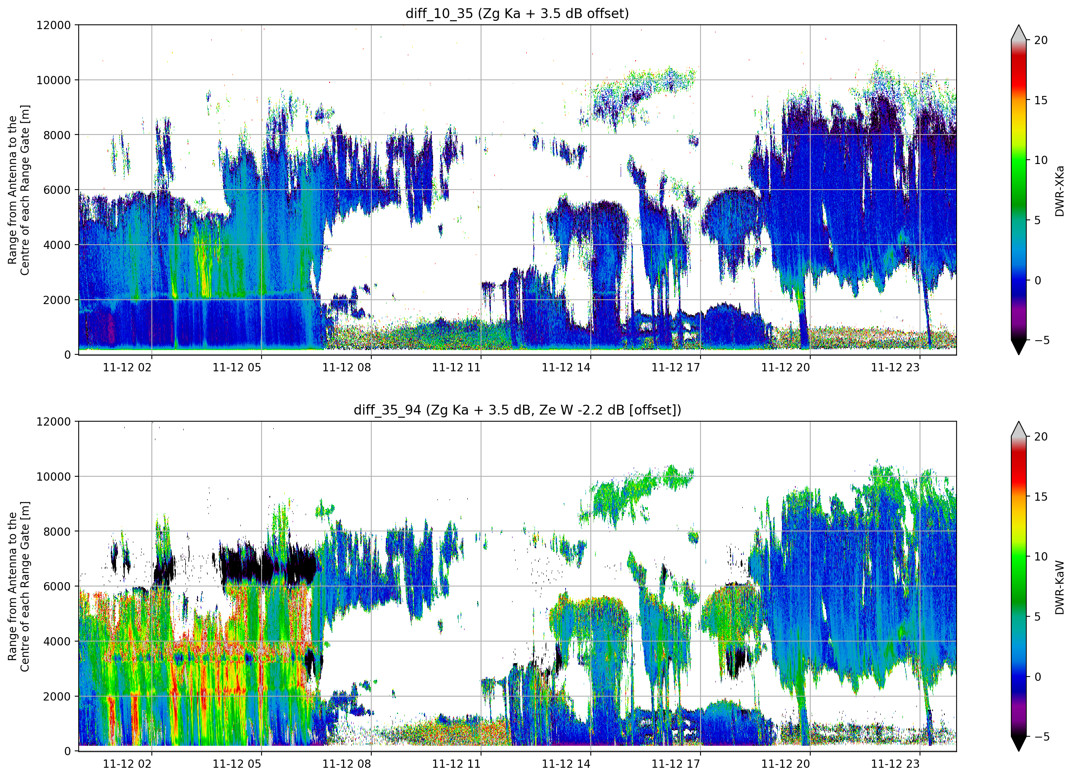The height and width of the screenshot is (778, 1073).
Task: Click bottom colorbar tick label 20
Action: [1041, 437]
